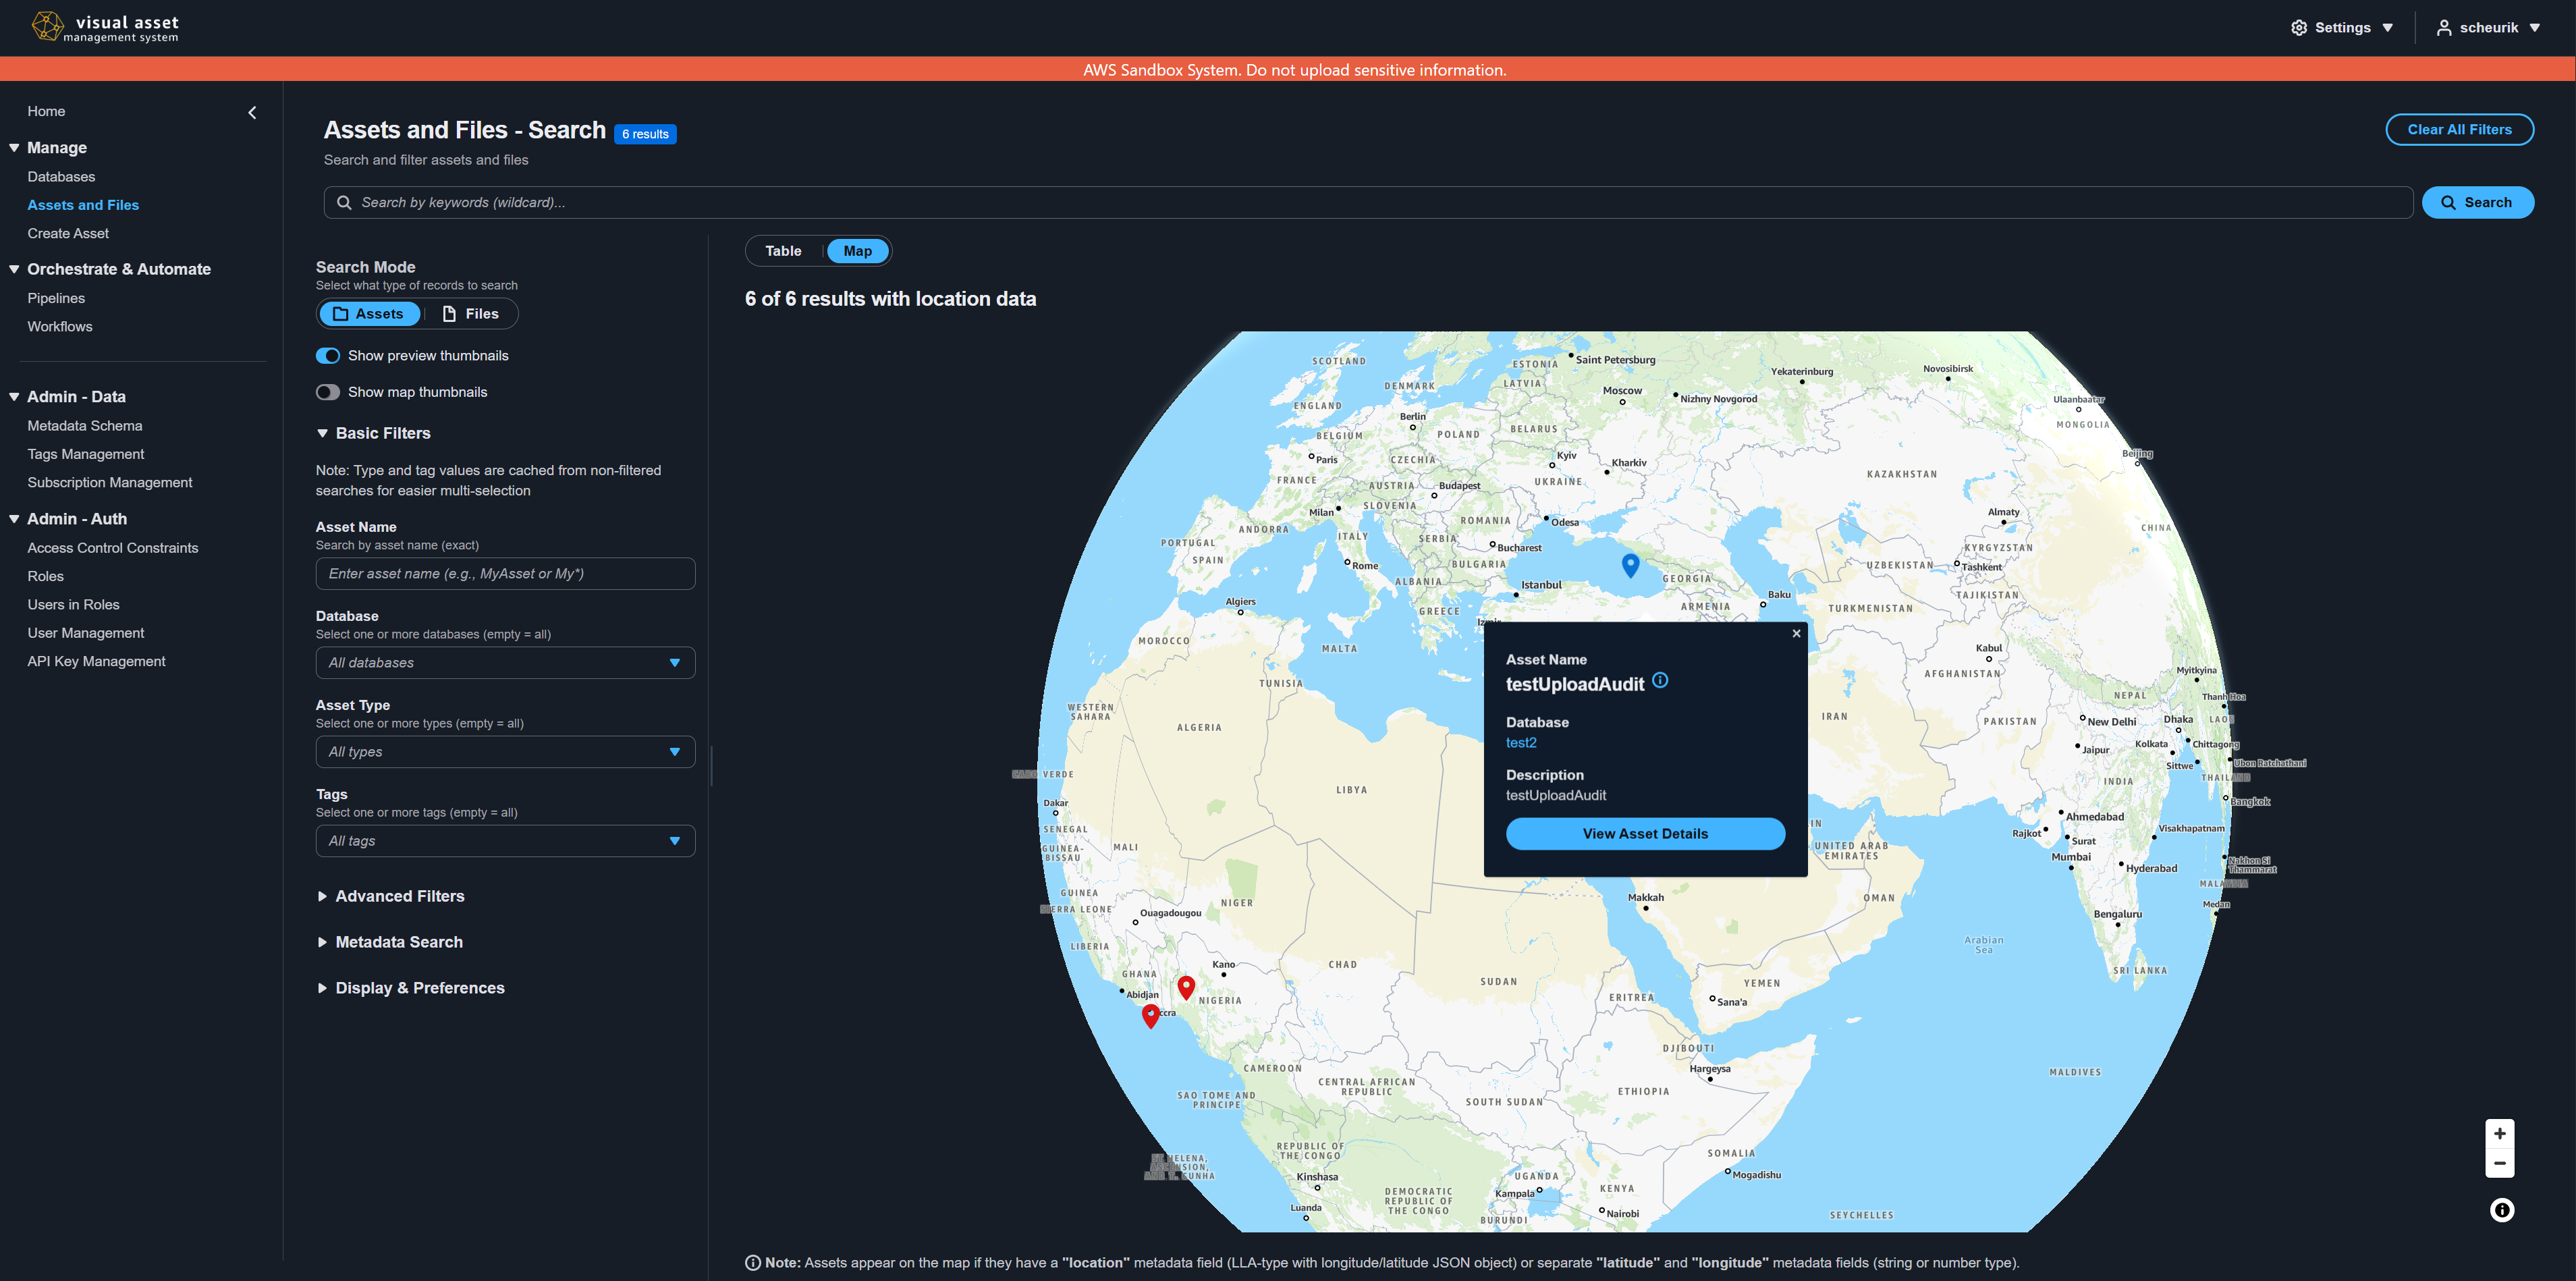Open Subscription Management page

tap(110, 482)
